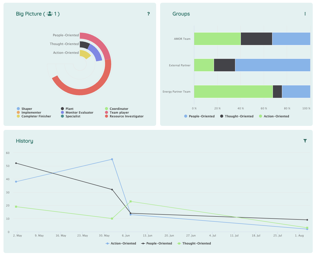Click External Partner green Action-Oriented bar

[204, 65]
